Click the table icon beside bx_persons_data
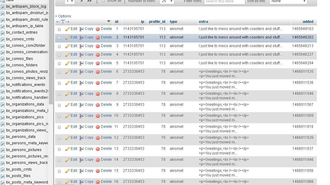This screenshot has height=185, width=330. 2,137
